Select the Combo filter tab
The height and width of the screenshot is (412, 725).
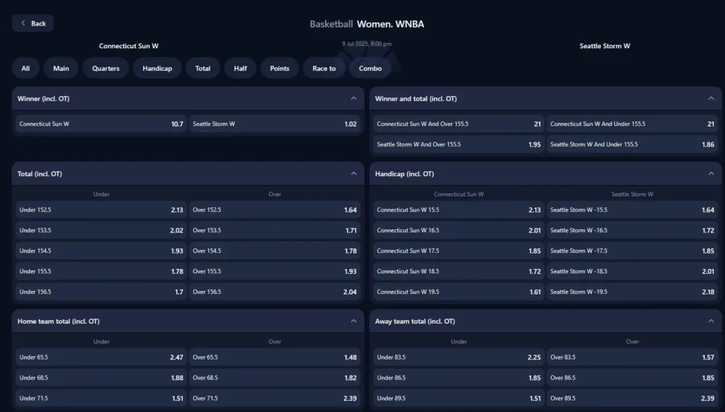[370, 68]
